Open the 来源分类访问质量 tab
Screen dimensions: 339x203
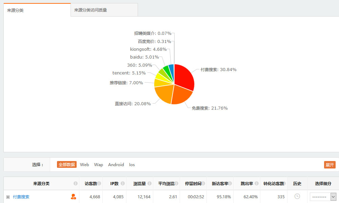coord(104,10)
